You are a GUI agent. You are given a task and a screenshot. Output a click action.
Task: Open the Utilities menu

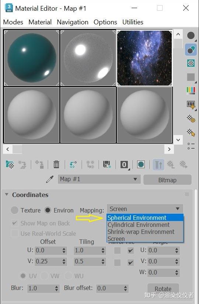(133, 22)
